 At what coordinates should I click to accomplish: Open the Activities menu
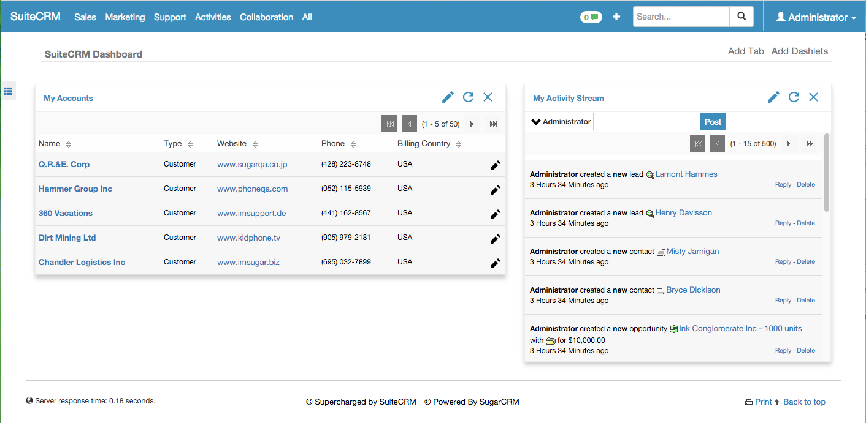(x=213, y=17)
